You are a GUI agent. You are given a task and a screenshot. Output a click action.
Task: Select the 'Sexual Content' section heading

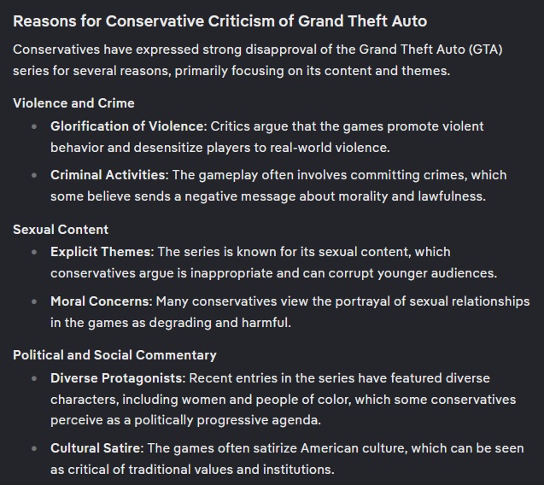click(x=61, y=230)
